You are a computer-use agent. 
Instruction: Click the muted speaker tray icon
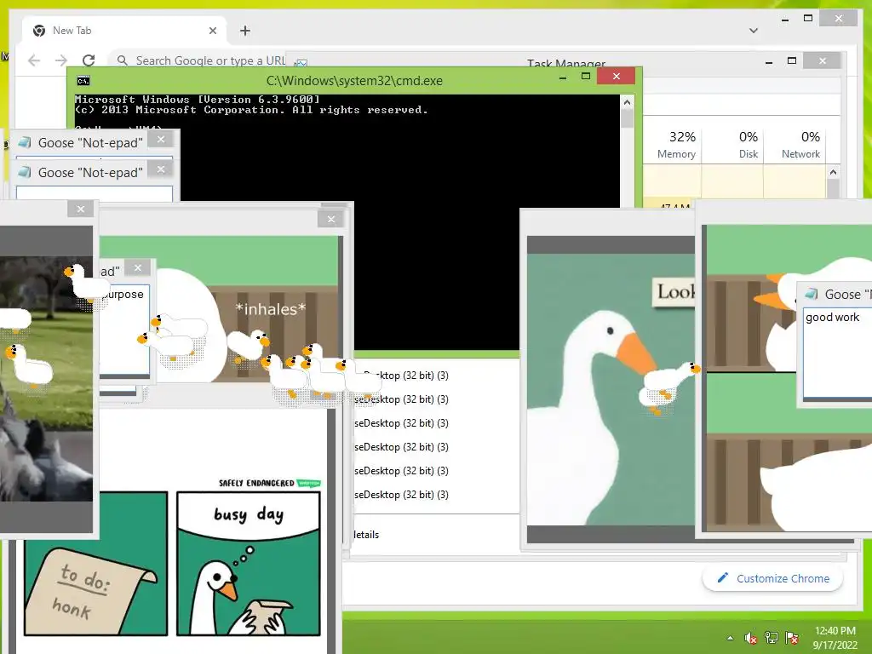pos(751,638)
